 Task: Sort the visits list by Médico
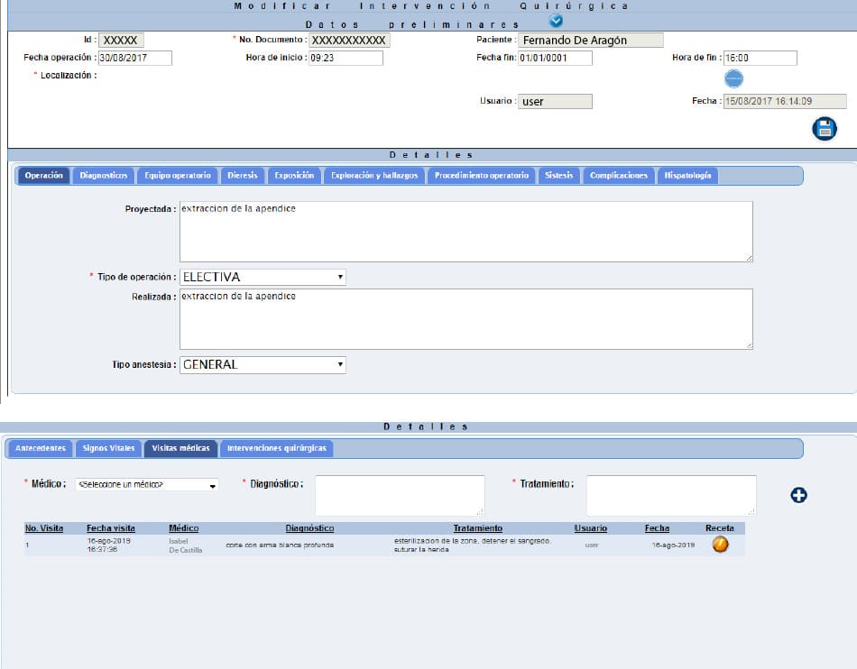(x=186, y=528)
